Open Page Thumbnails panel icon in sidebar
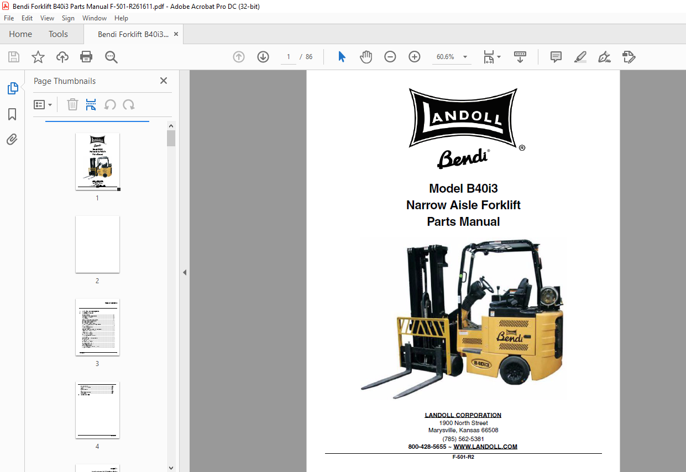Viewport: 686px width, 472px height. point(12,88)
